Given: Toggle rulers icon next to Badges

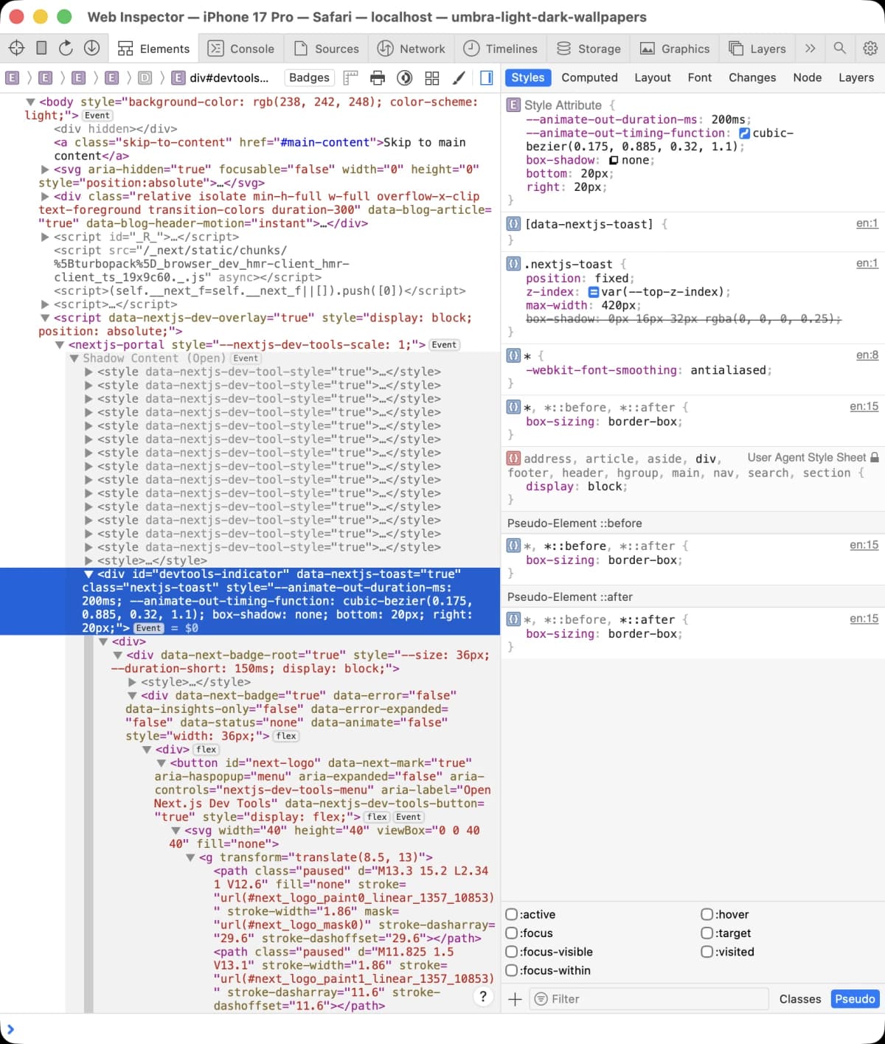Looking at the screenshot, I should pyautogui.click(x=350, y=77).
